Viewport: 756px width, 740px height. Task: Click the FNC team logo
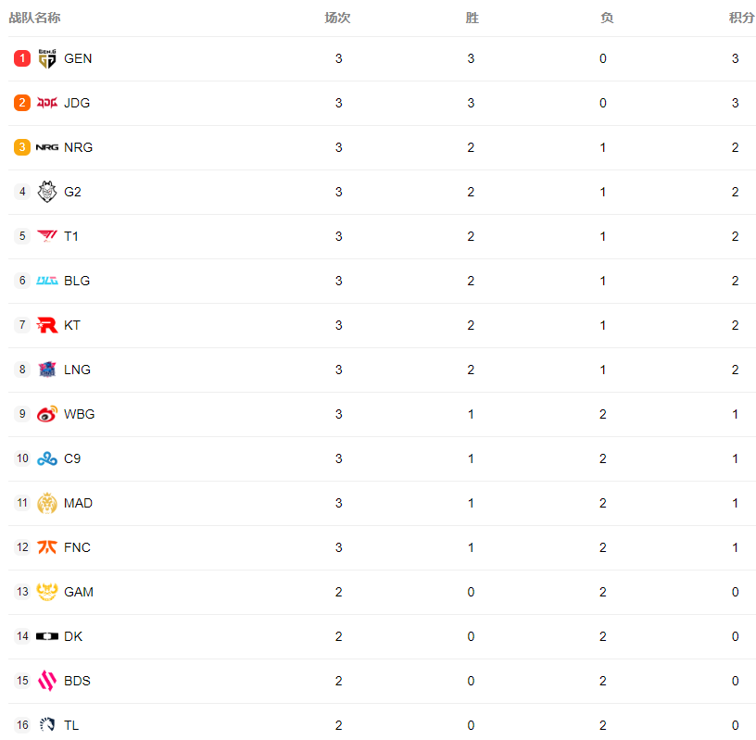coord(47,547)
